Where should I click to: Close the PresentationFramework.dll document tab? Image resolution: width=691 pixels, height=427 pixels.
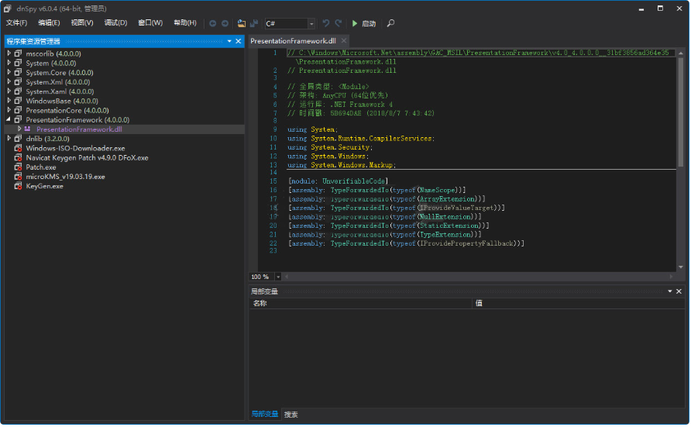pyautogui.click(x=344, y=40)
